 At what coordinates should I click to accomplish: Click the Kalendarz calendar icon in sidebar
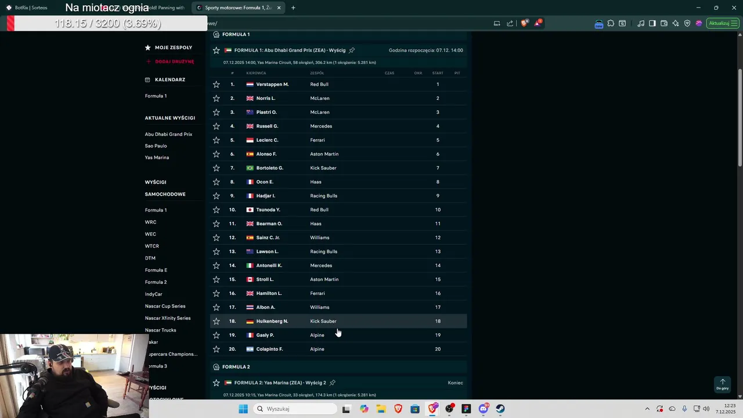coord(147,80)
